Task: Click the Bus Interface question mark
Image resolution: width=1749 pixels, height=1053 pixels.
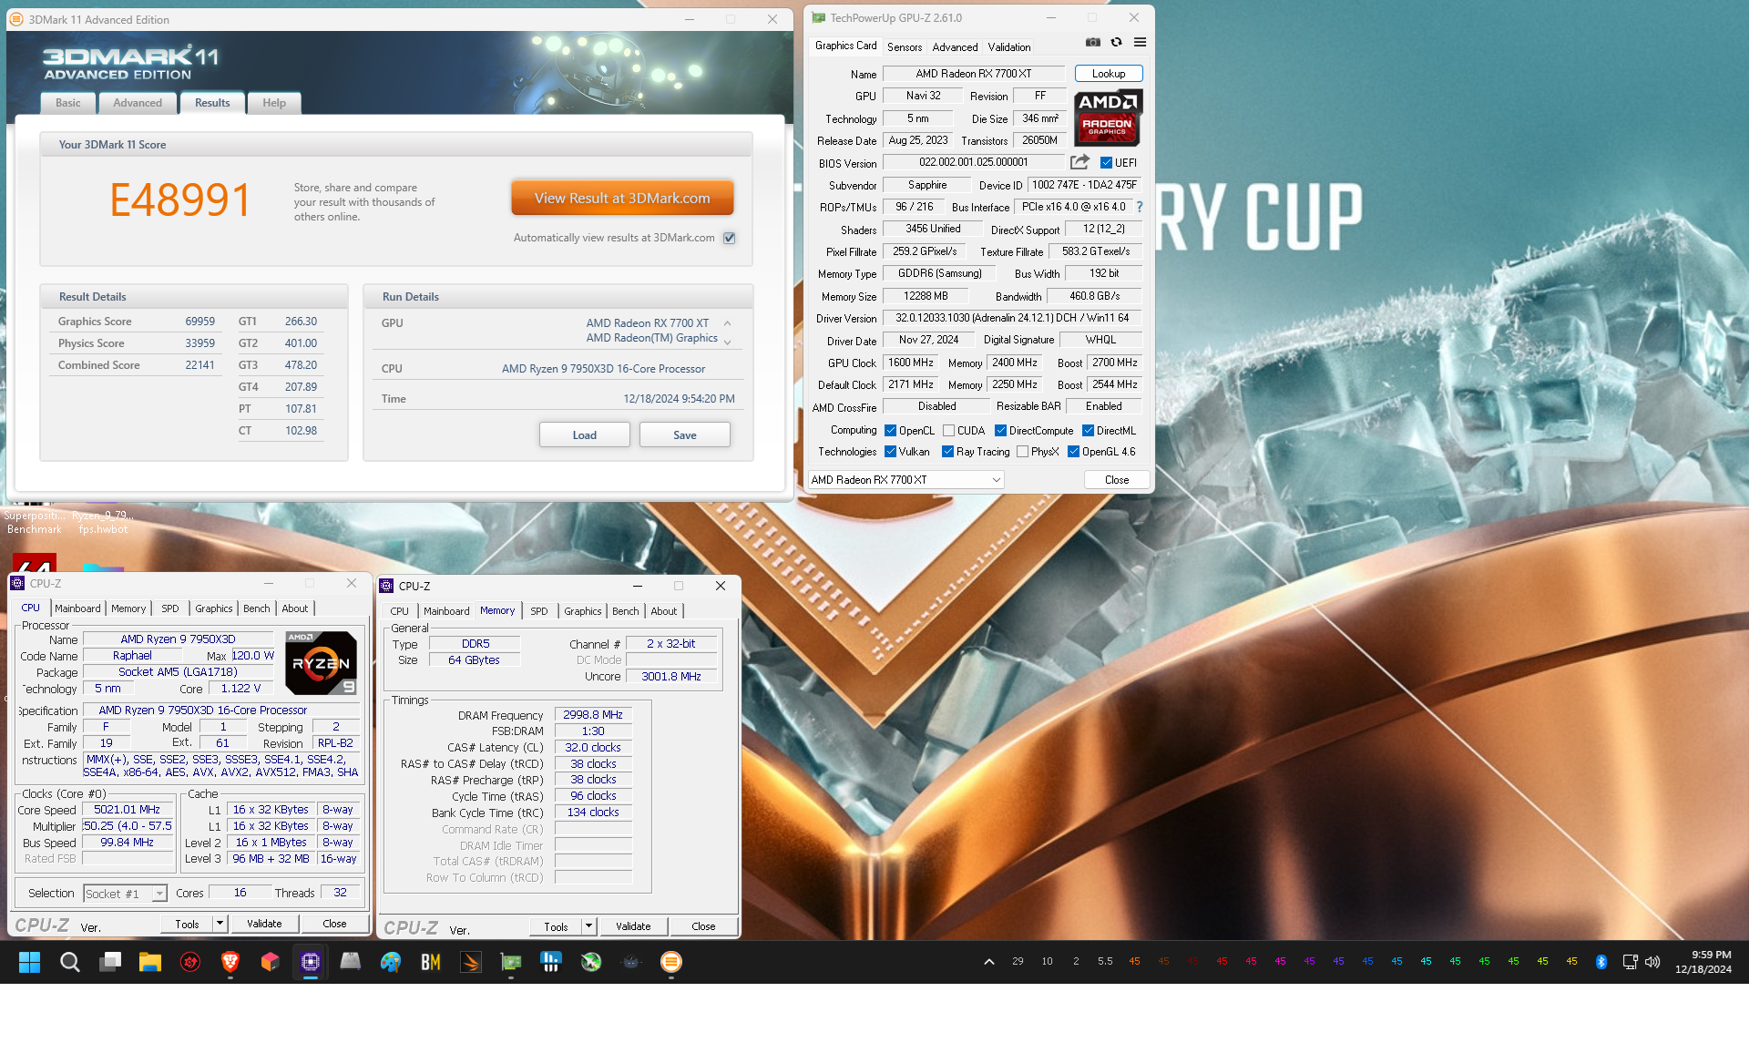Action: point(1139,207)
